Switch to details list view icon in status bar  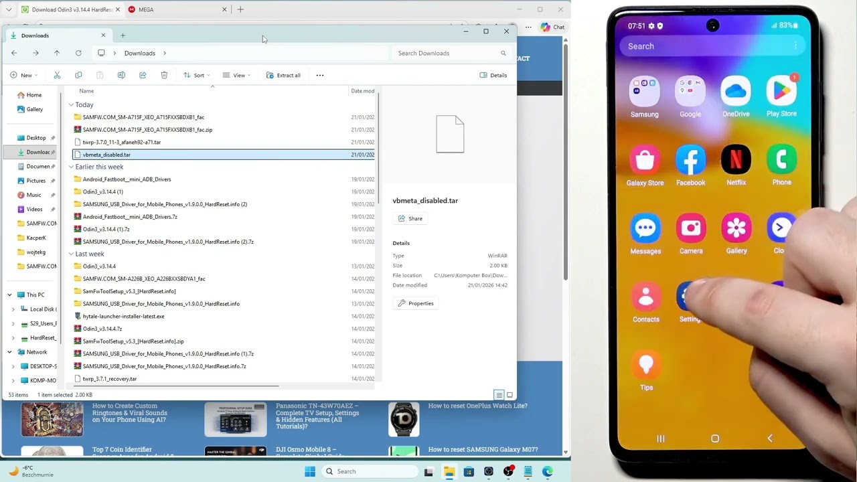click(x=499, y=395)
